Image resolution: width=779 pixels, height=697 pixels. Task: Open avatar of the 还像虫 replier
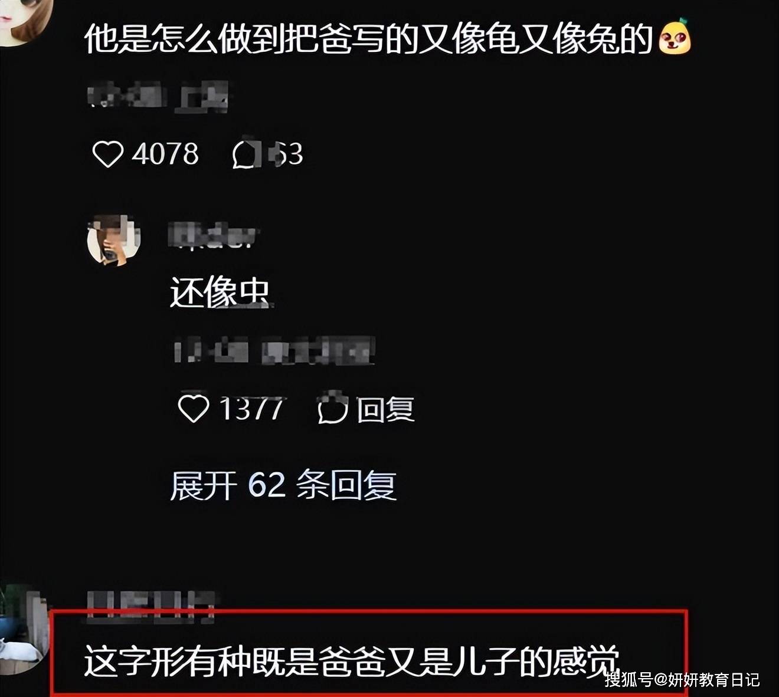click(114, 240)
